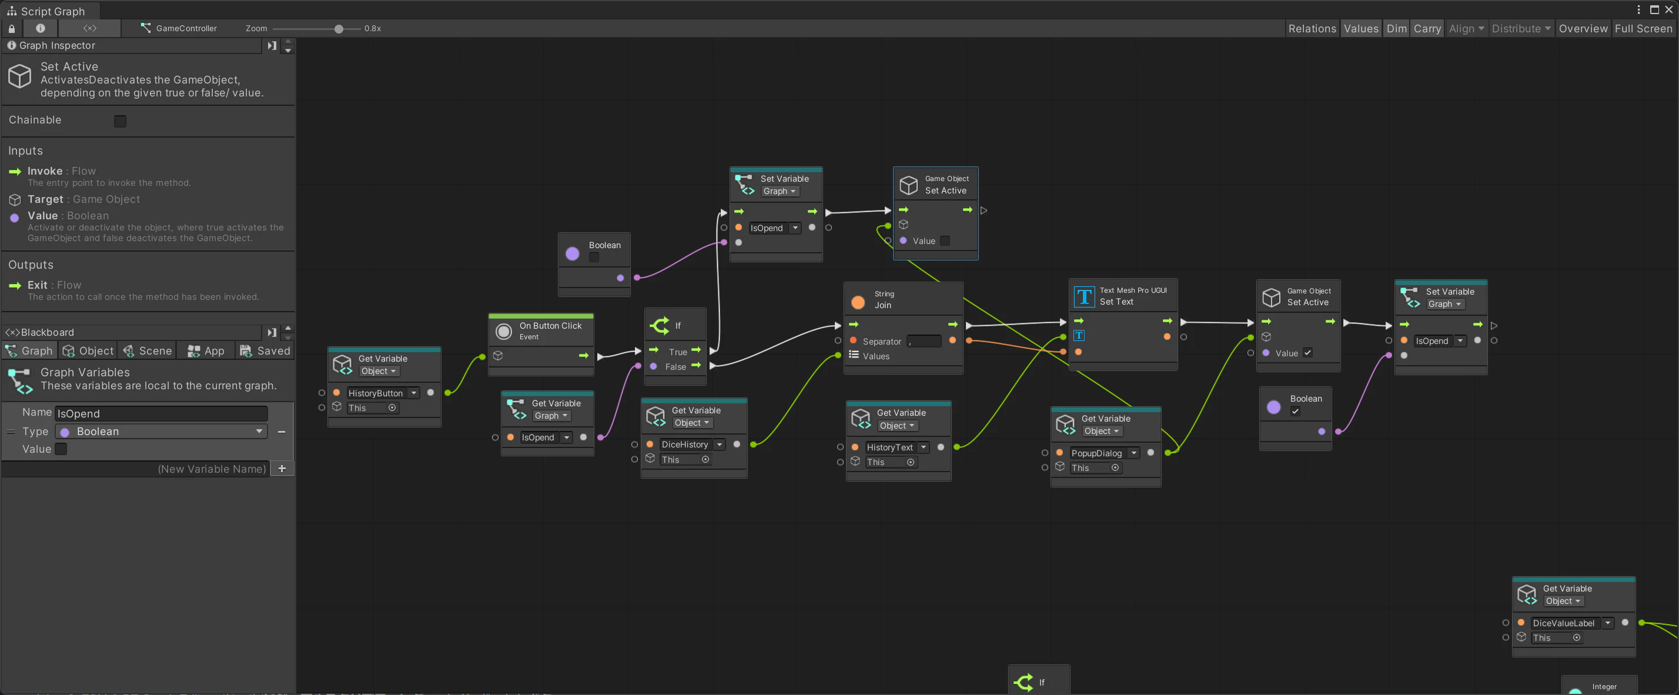Dock the Blackboard panel using its sidebar icon
The width and height of the screenshot is (1679, 695).
point(272,332)
